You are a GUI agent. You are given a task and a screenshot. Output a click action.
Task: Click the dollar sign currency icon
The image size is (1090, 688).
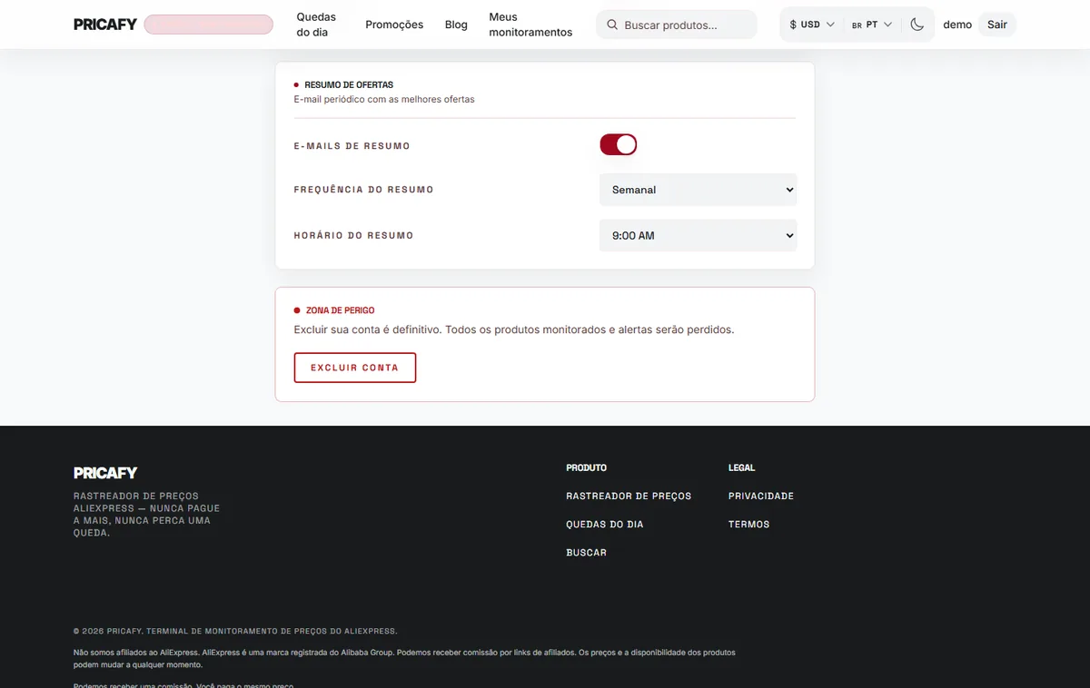793,25
